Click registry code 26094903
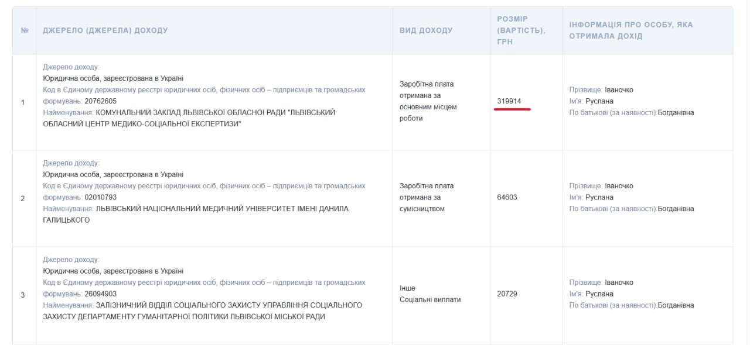The width and height of the screenshot is (750, 345). tap(101, 294)
